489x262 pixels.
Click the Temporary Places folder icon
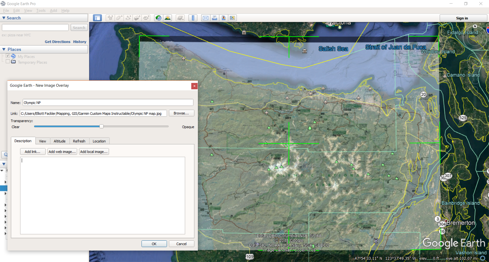coord(13,62)
